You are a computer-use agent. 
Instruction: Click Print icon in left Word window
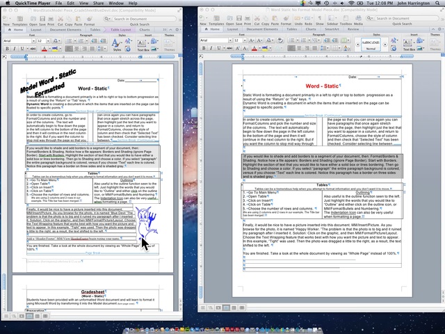click(51, 19)
